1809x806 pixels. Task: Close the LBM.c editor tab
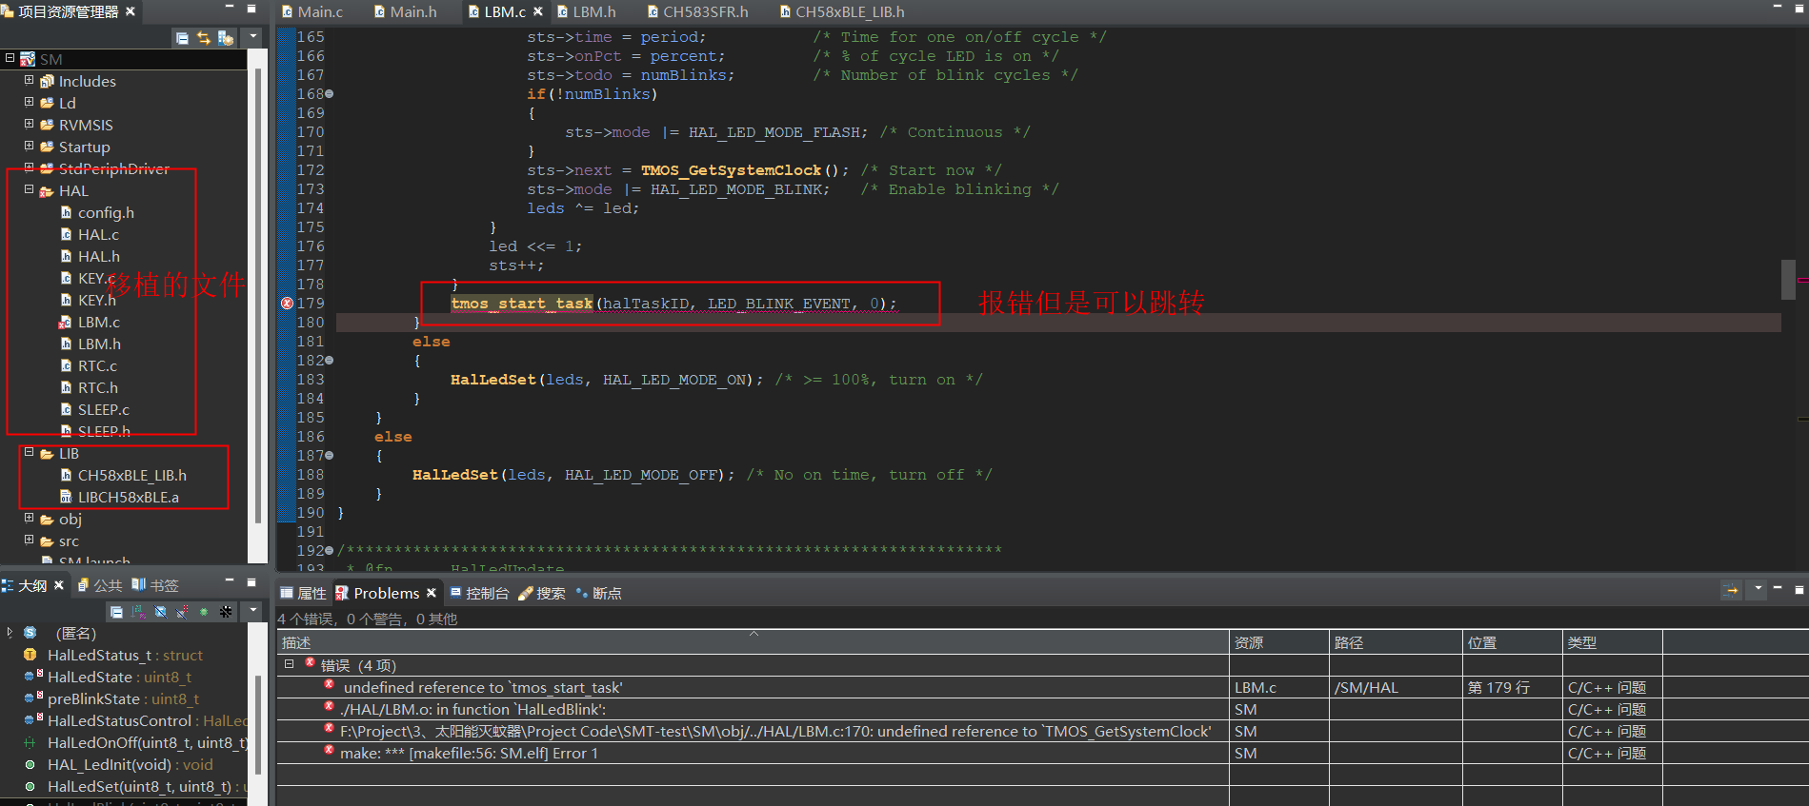538,11
